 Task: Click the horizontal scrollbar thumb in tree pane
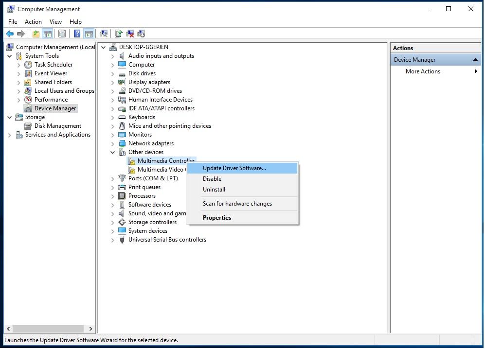point(48,329)
